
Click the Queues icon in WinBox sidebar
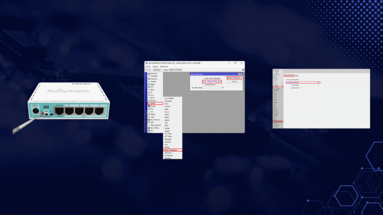(149, 106)
